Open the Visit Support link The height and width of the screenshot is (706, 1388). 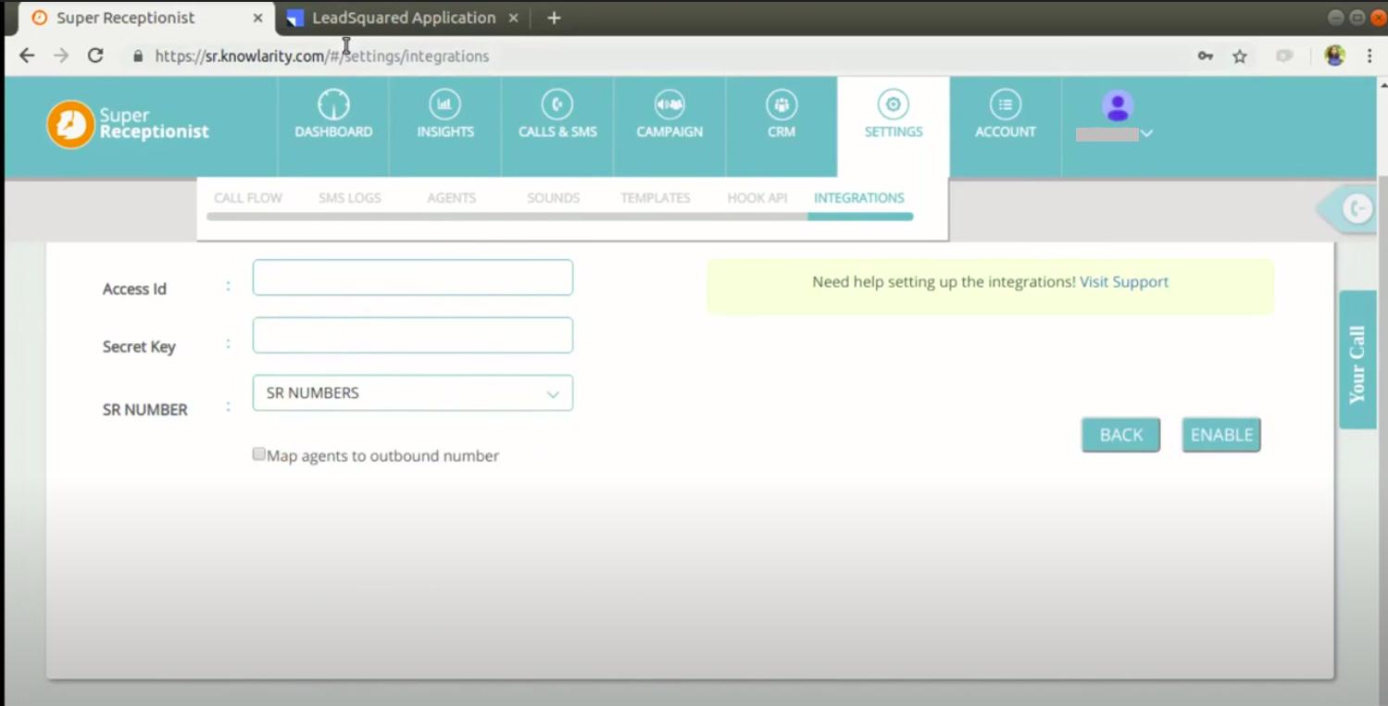point(1124,282)
